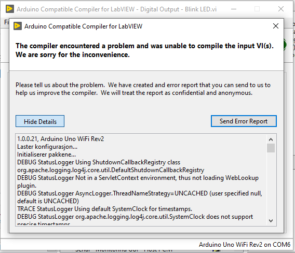Click the LabVIEW icon in dialog title bar
This screenshot has width=295, height=253.
coord(18,26)
